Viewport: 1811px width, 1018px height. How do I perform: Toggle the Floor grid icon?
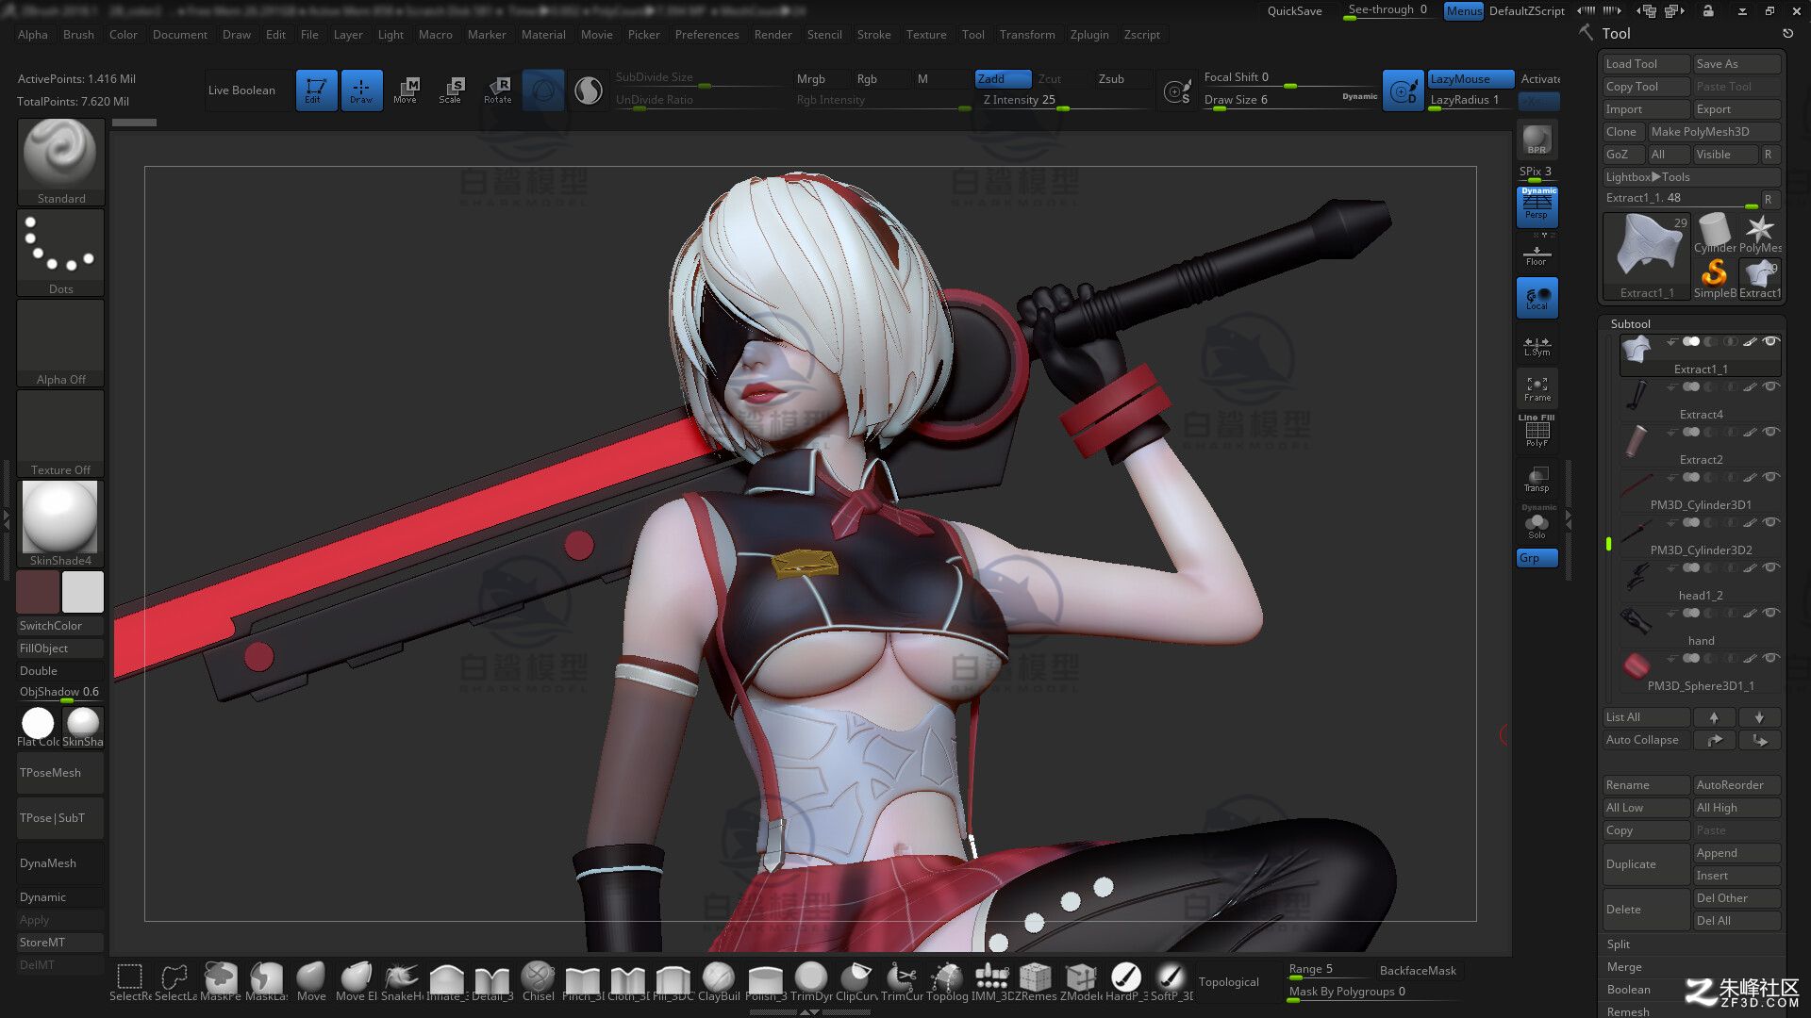tap(1537, 254)
